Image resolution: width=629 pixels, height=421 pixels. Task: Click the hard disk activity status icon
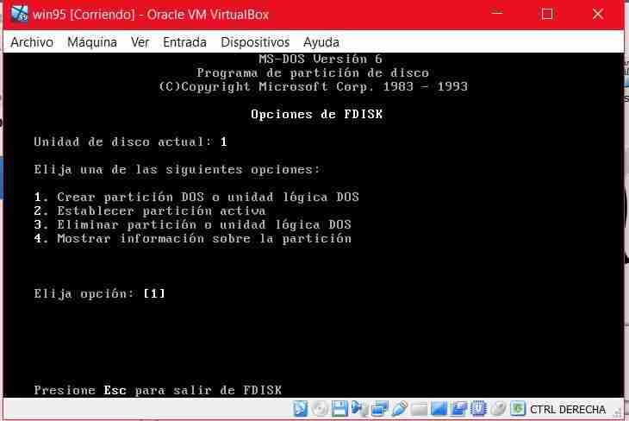301,409
